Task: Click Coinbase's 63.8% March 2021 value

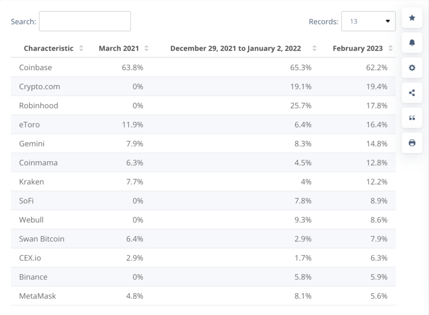Action: 132,68
